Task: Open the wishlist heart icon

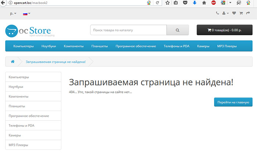Action: pos(234,13)
